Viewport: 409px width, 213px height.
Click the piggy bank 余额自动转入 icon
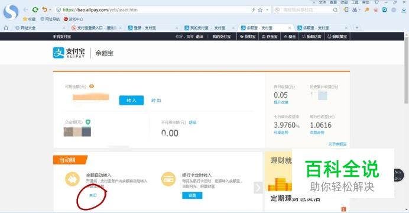(72, 179)
